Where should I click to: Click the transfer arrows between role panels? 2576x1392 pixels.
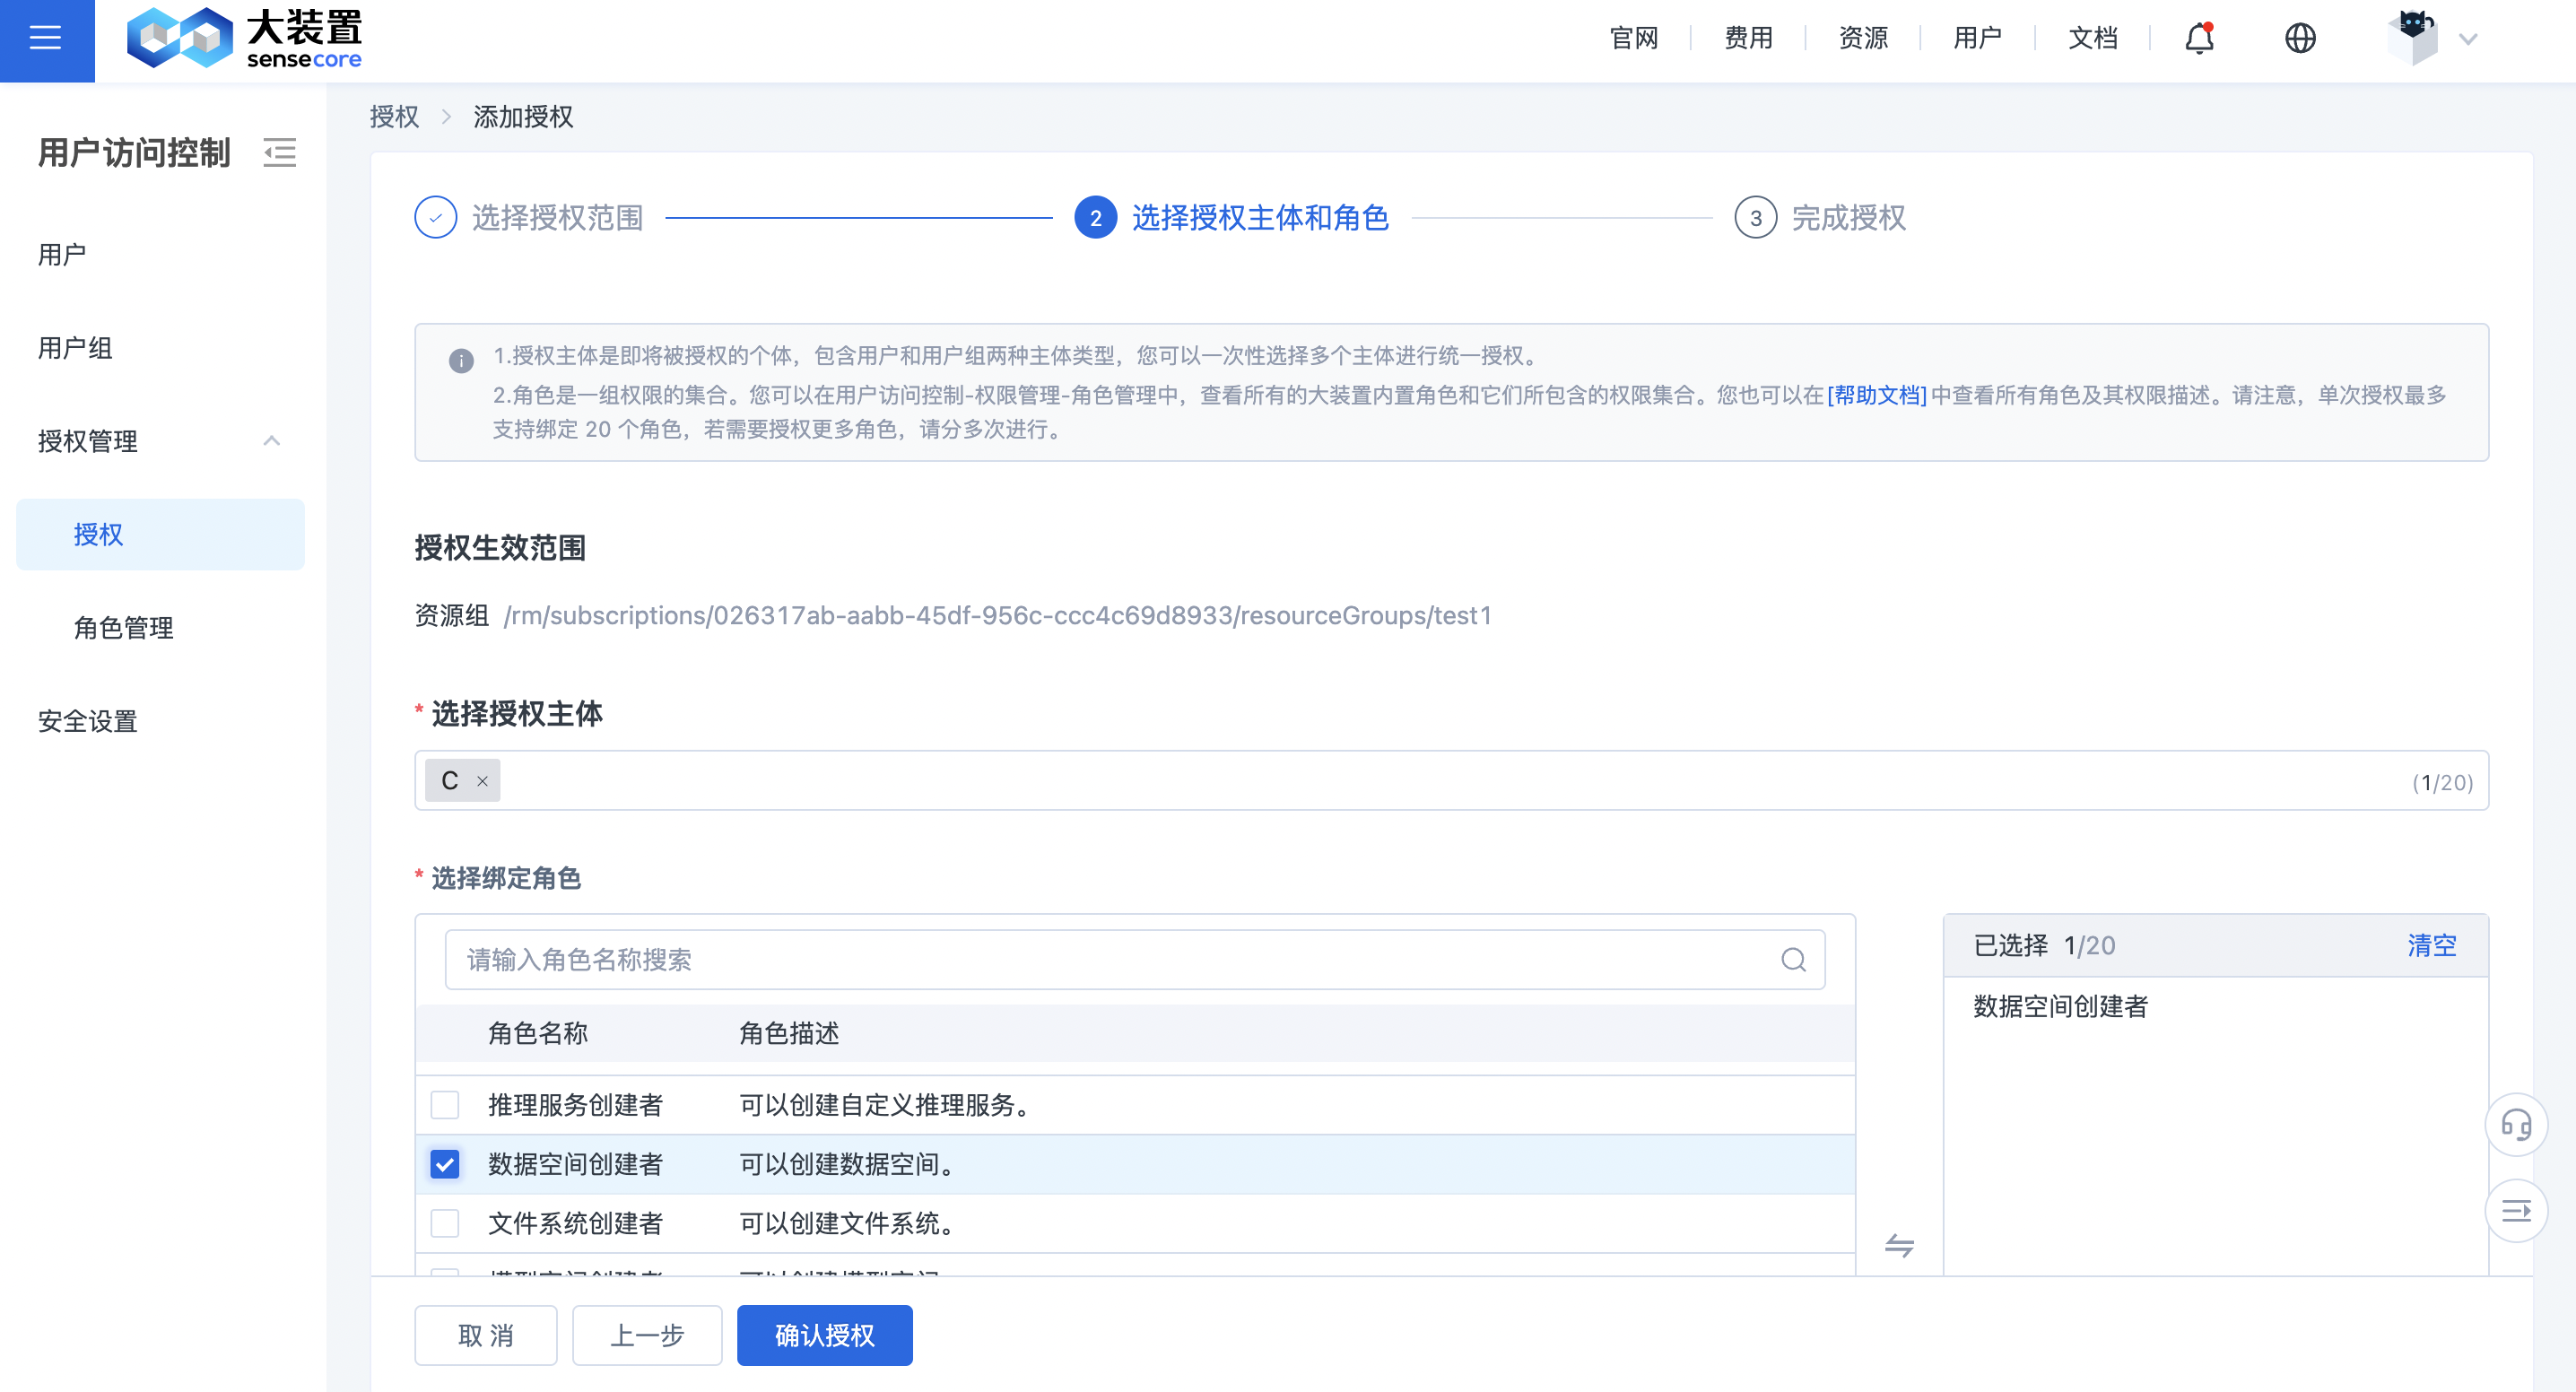[x=1899, y=1247]
